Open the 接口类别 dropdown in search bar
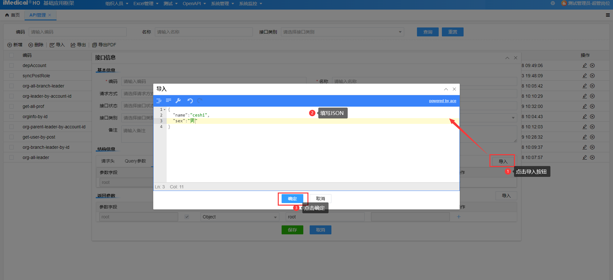Viewport: 613px width, 280px height. coord(342,32)
